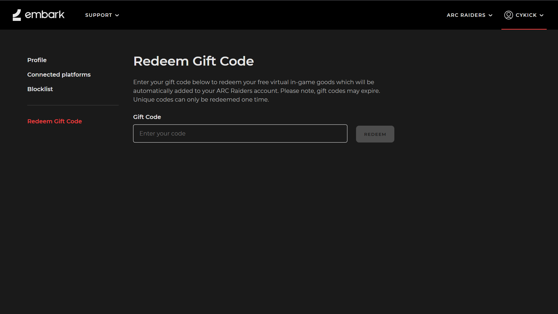
Task: Click the Embark logo mark icon
Action: tap(17, 15)
